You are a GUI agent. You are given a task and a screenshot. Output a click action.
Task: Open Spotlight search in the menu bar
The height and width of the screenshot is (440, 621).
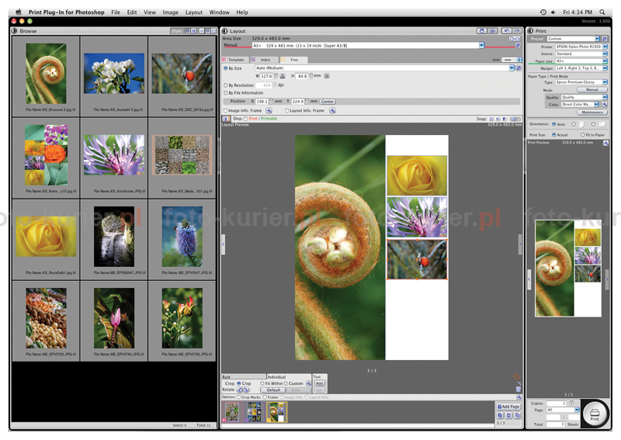[602, 12]
